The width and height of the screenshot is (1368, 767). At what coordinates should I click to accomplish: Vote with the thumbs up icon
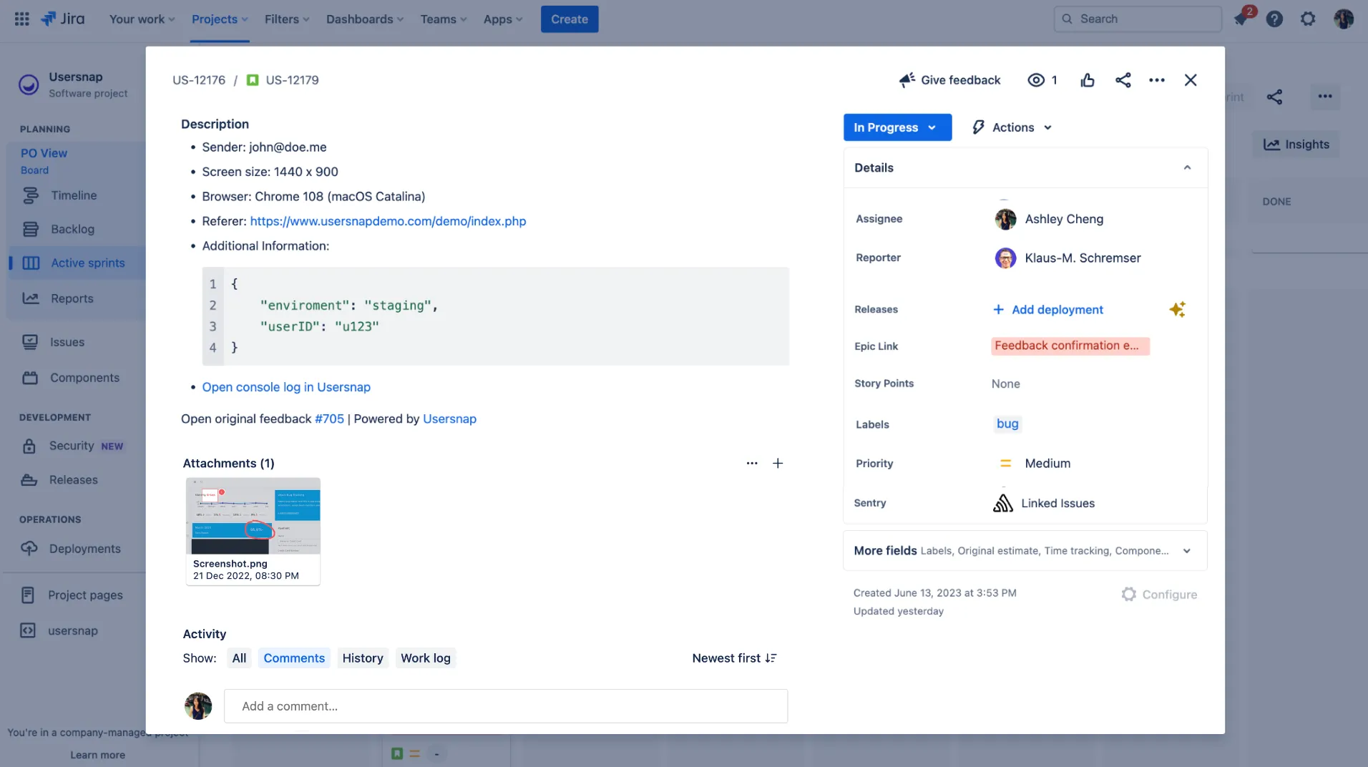pos(1086,79)
